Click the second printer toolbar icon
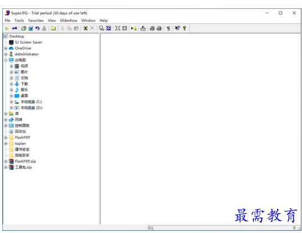This screenshot has width=302, height=233. pyautogui.click(x=159, y=28)
